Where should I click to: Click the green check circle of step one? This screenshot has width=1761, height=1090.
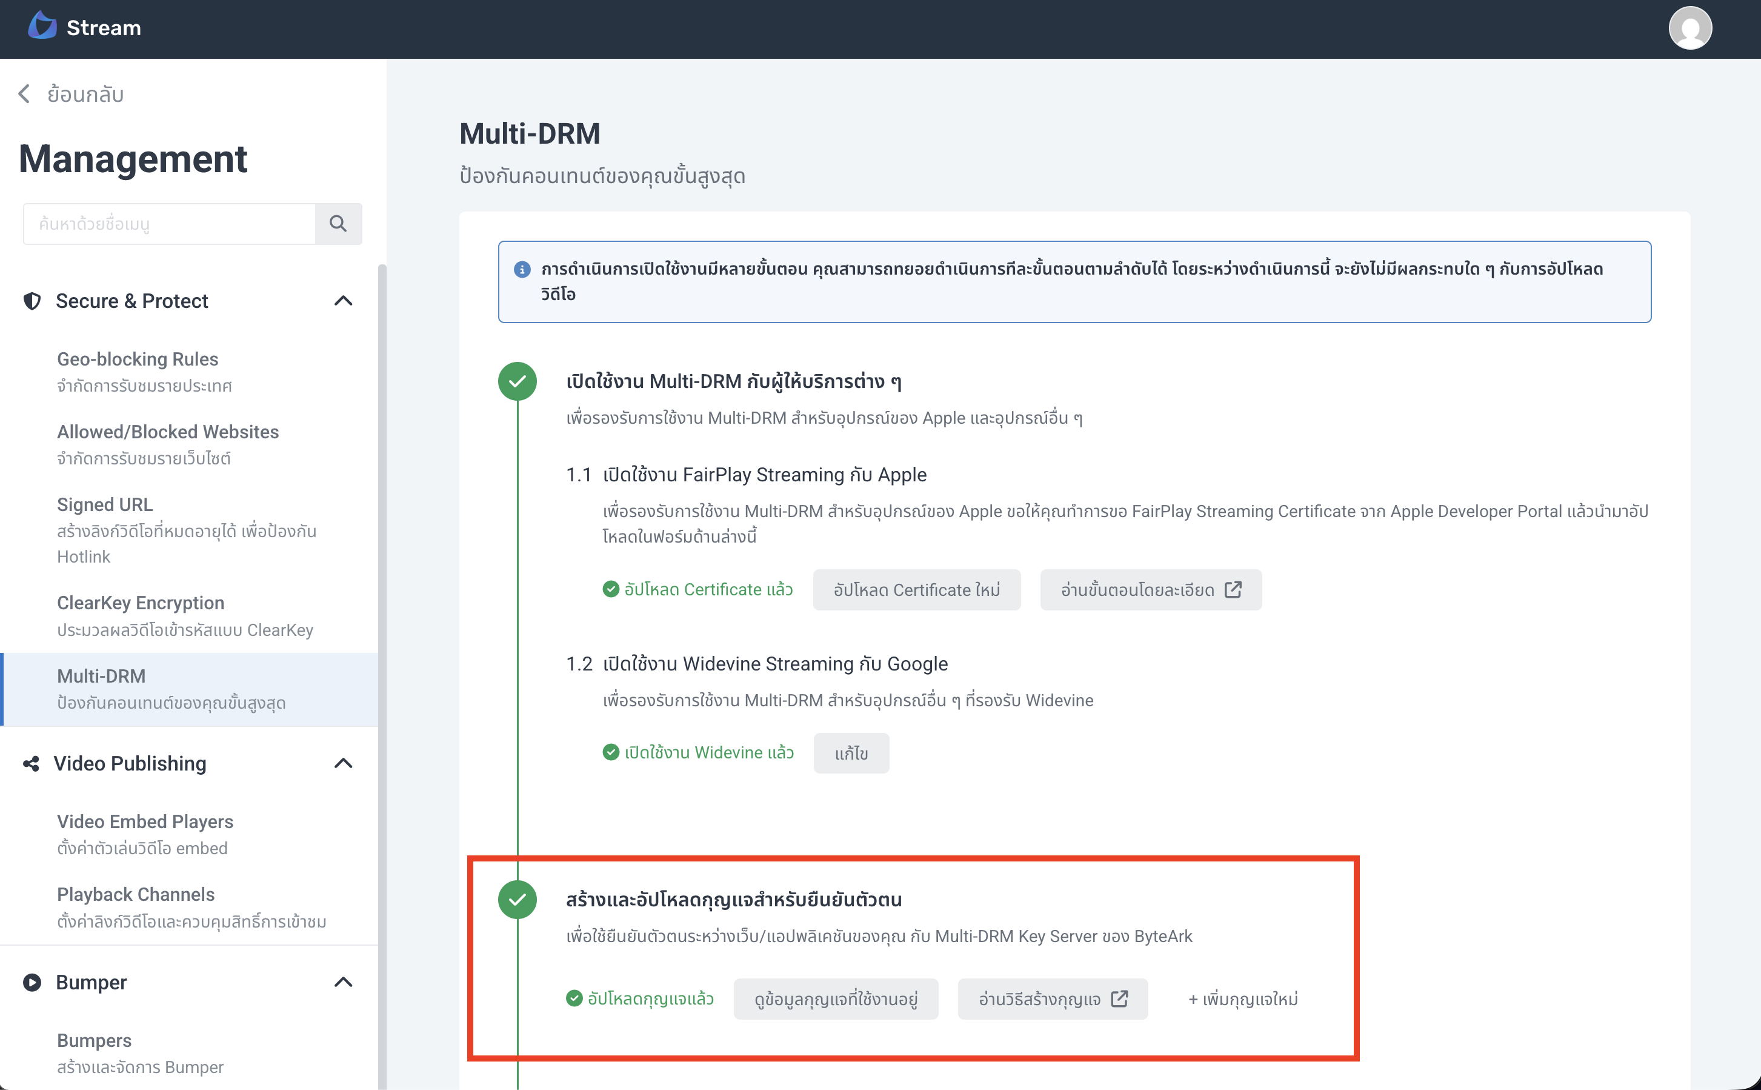pyautogui.click(x=518, y=381)
